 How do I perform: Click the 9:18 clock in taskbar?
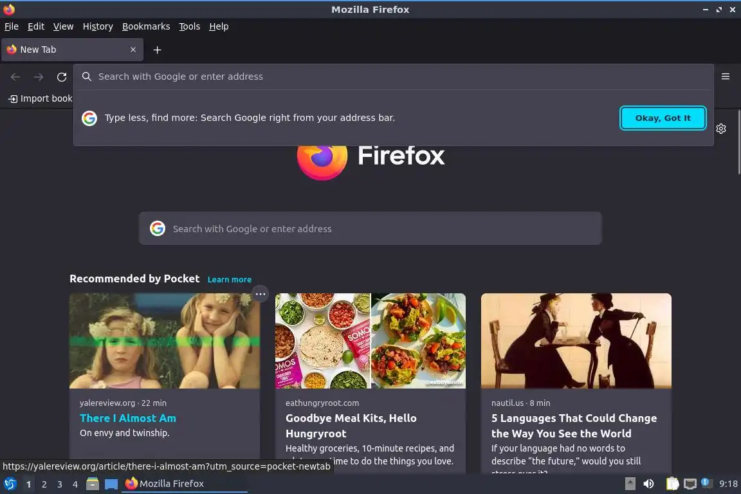click(x=727, y=484)
